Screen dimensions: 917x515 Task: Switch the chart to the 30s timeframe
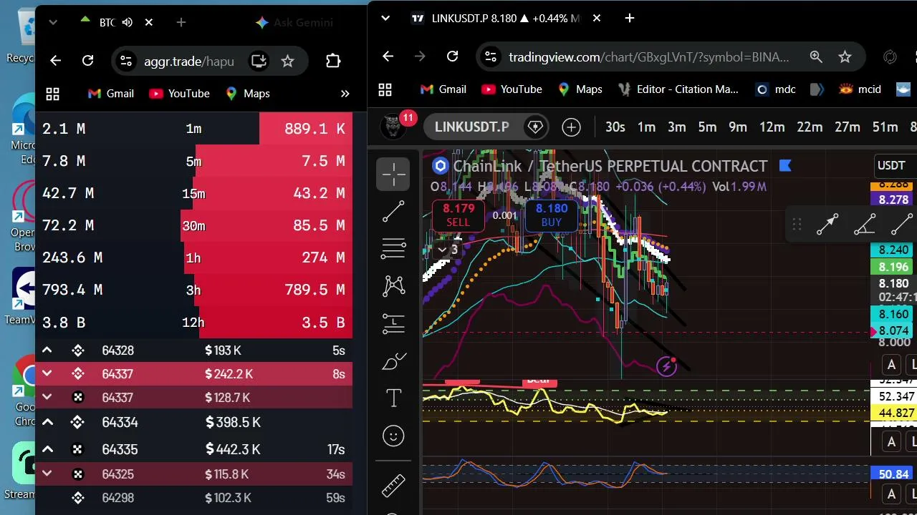coord(615,127)
